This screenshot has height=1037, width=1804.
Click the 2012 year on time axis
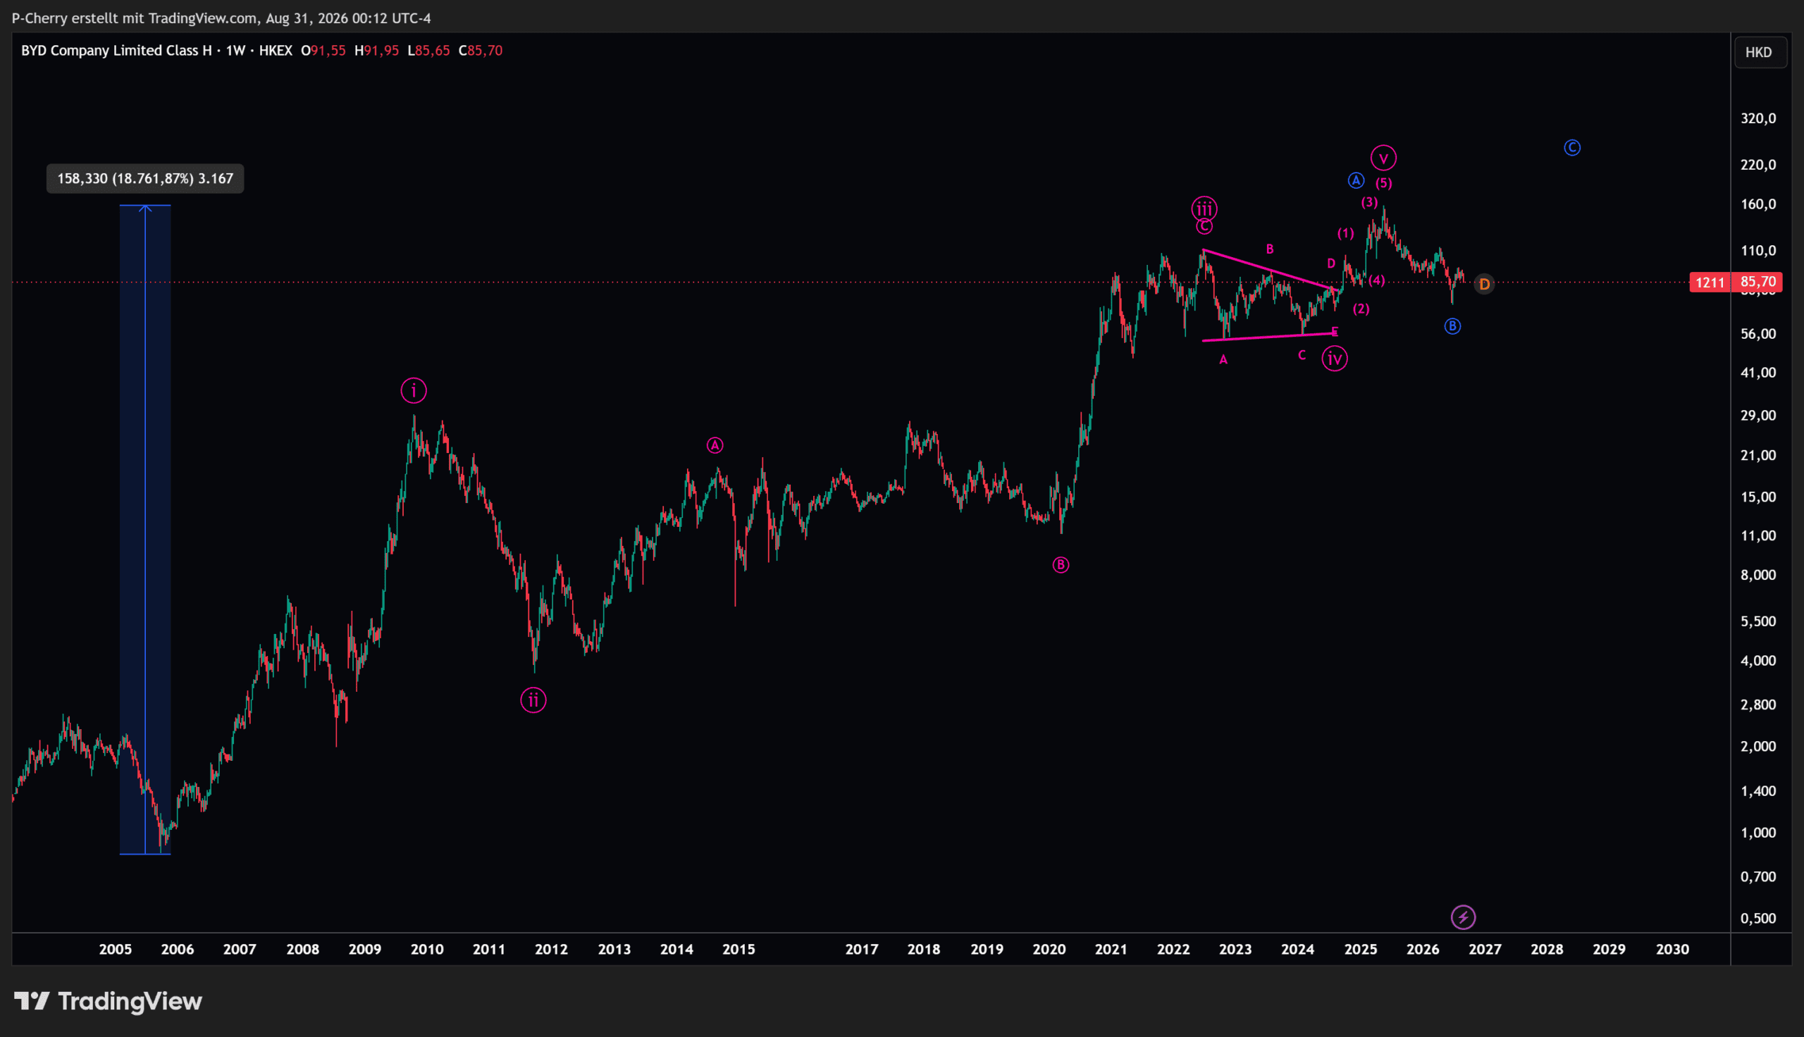tap(551, 950)
